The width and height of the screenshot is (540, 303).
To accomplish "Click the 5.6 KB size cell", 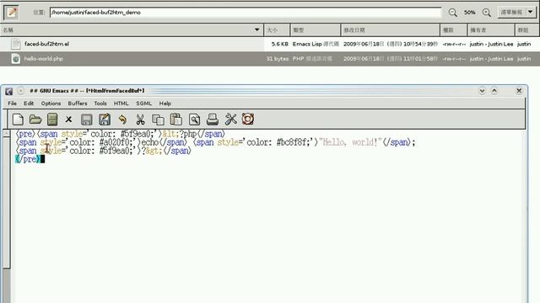I will click(279, 44).
